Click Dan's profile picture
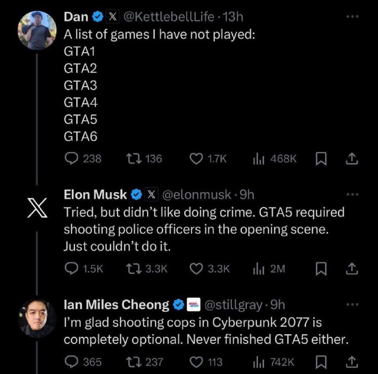Image resolution: width=378 pixels, height=374 pixels. [x=37, y=30]
